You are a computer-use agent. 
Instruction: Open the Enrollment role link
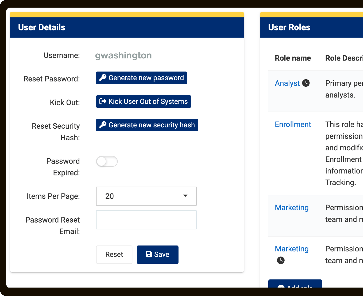[293, 124]
